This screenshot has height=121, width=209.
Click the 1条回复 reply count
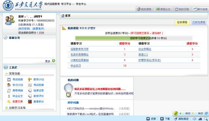coord(124,109)
